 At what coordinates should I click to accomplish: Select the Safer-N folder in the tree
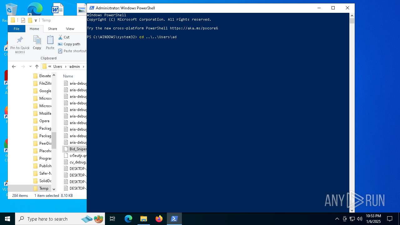42,173
